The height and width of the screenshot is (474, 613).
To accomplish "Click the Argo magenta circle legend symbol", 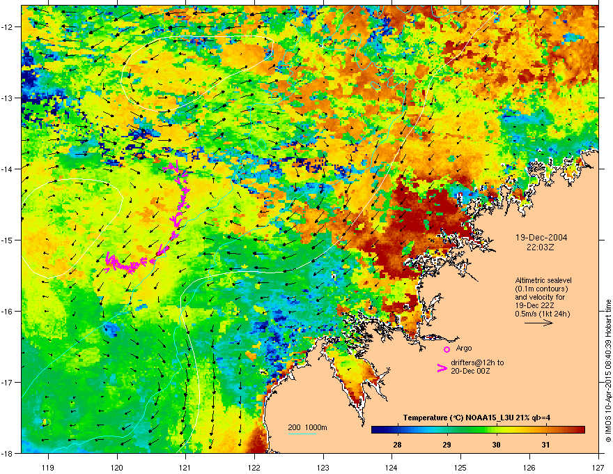I will click(447, 349).
